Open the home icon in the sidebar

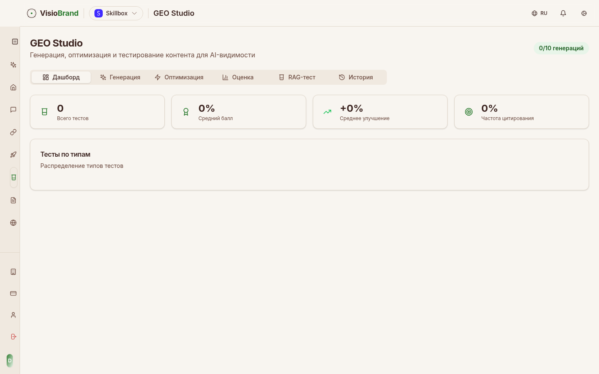13,87
